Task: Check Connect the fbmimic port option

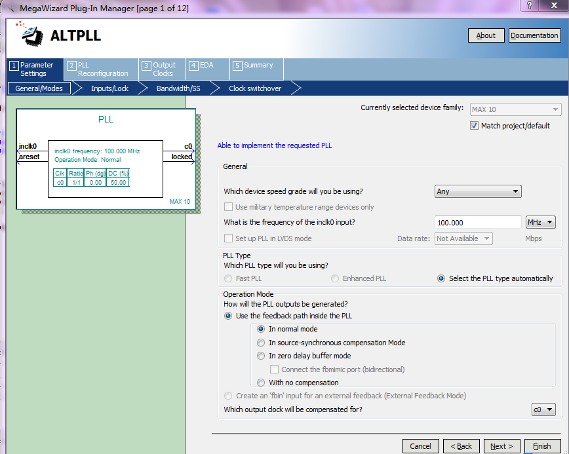Action: coord(274,369)
